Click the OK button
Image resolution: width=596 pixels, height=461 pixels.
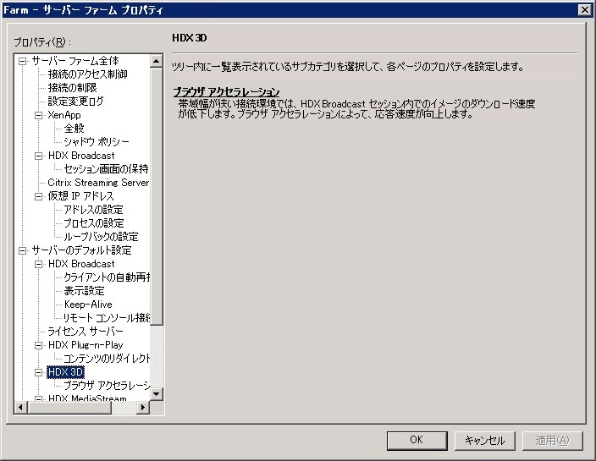click(x=417, y=440)
